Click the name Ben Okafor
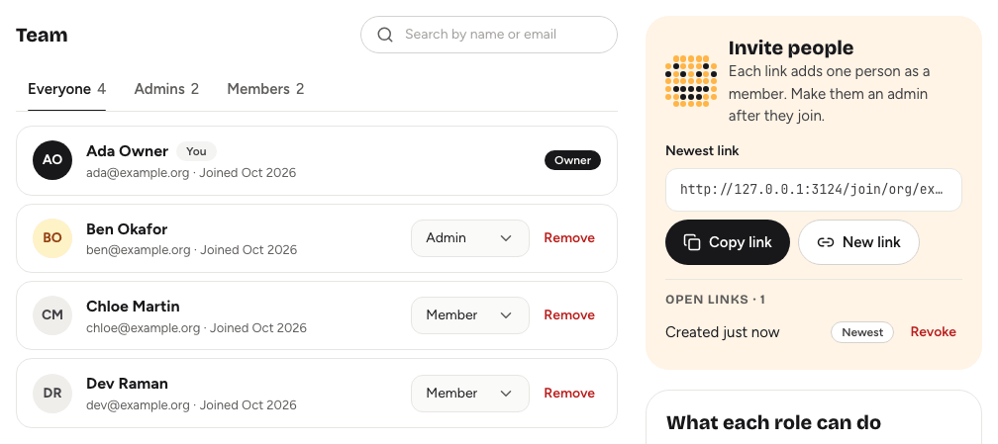 tap(127, 229)
